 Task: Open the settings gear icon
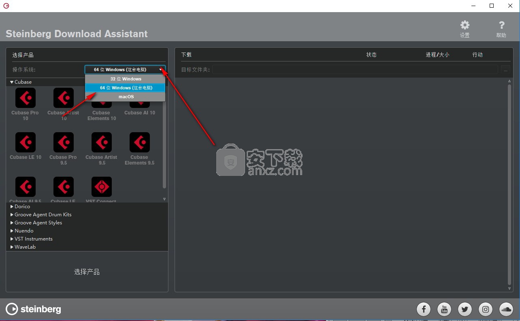tap(465, 25)
